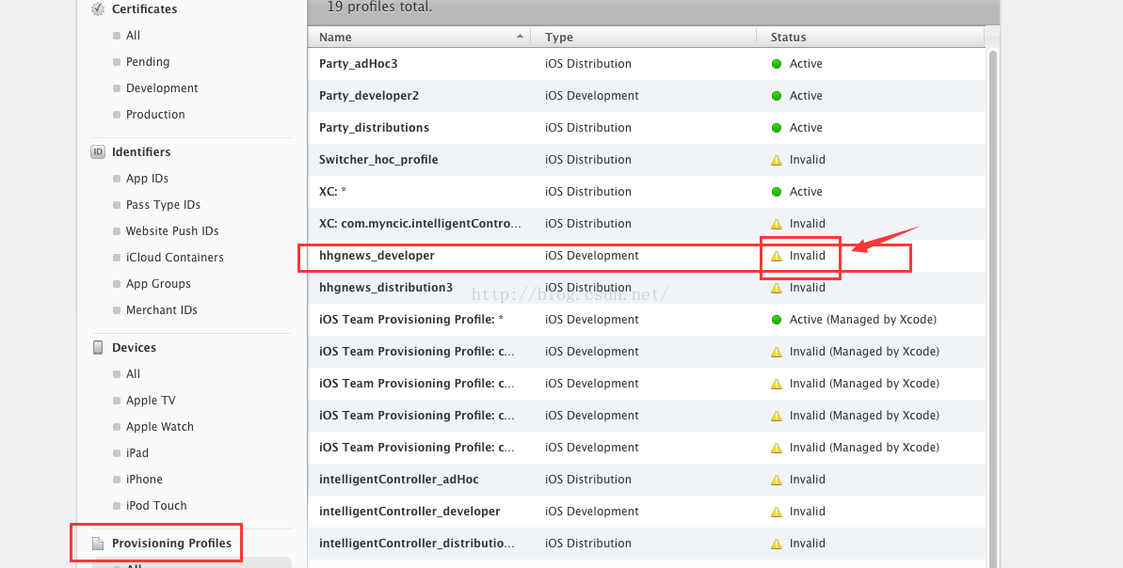Select the Provisioning Profiles header
The width and height of the screenshot is (1123, 568).
click(x=172, y=544)
